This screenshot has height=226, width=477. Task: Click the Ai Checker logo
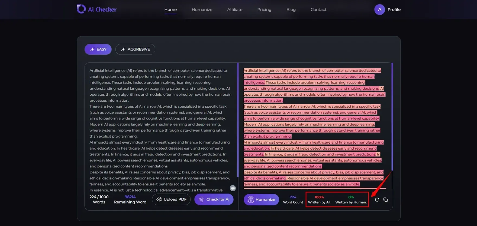point(96,9)
